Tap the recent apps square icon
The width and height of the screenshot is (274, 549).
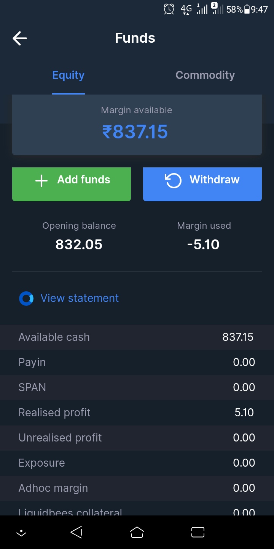pos(198,532)
